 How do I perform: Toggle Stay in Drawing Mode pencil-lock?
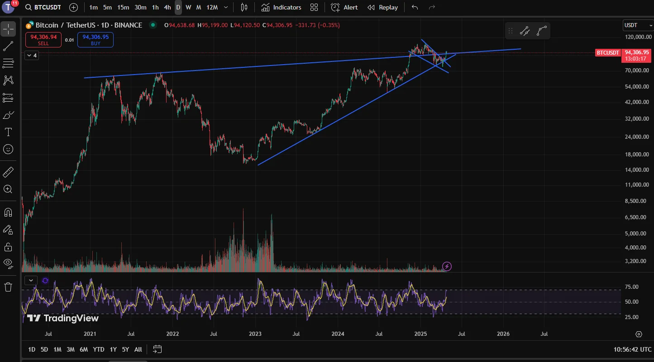8,230
